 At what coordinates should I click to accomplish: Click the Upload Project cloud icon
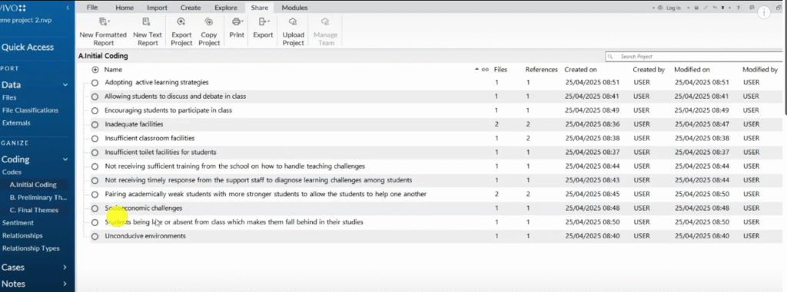293,21
